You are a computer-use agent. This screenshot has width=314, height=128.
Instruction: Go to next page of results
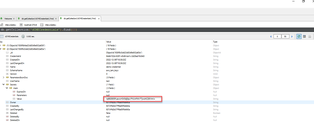click(x=292, y=37)
